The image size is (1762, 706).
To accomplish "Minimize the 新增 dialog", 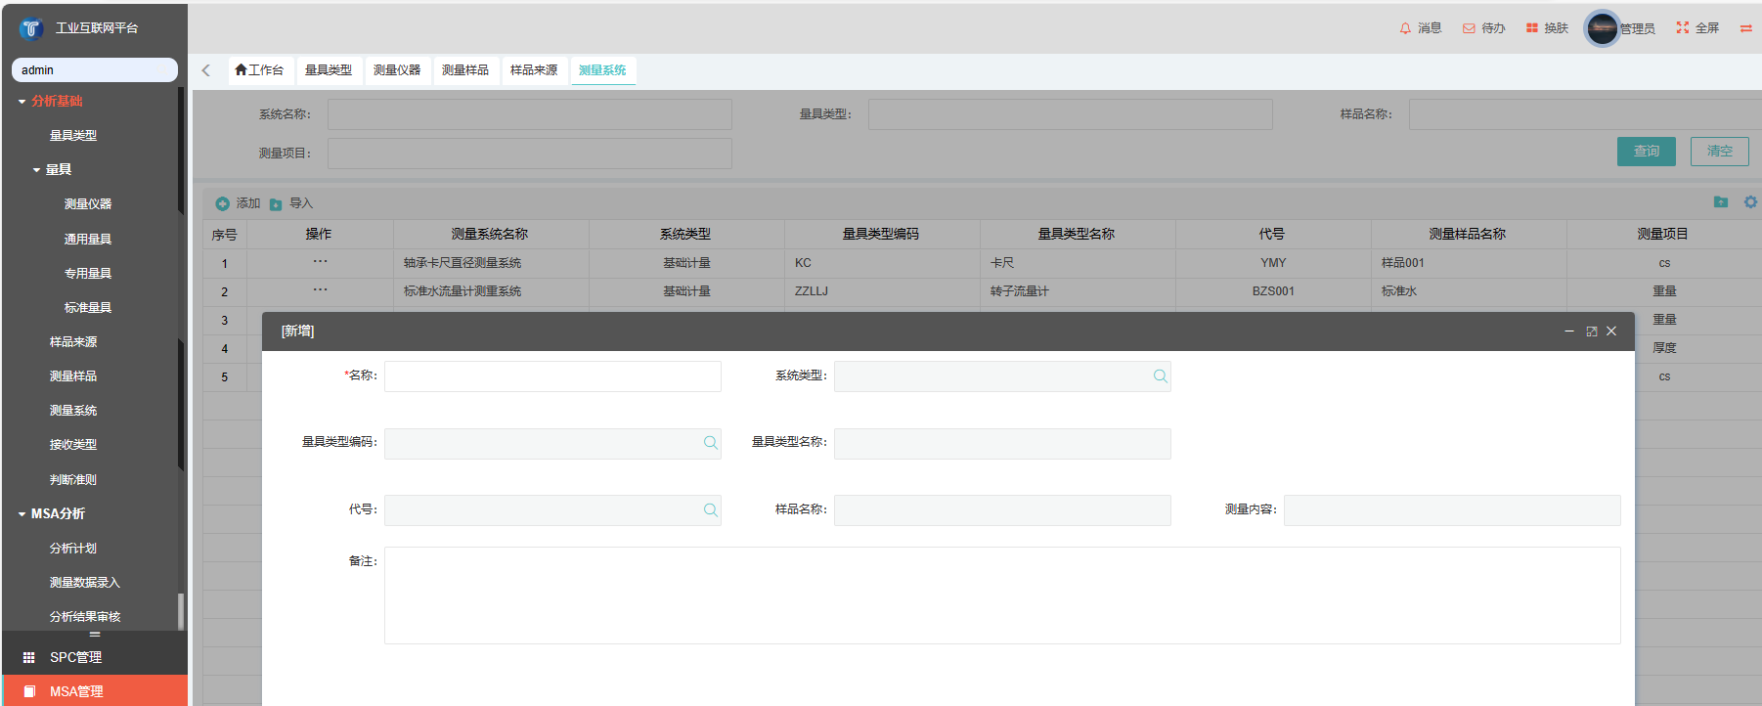I will coord(1569,331).
